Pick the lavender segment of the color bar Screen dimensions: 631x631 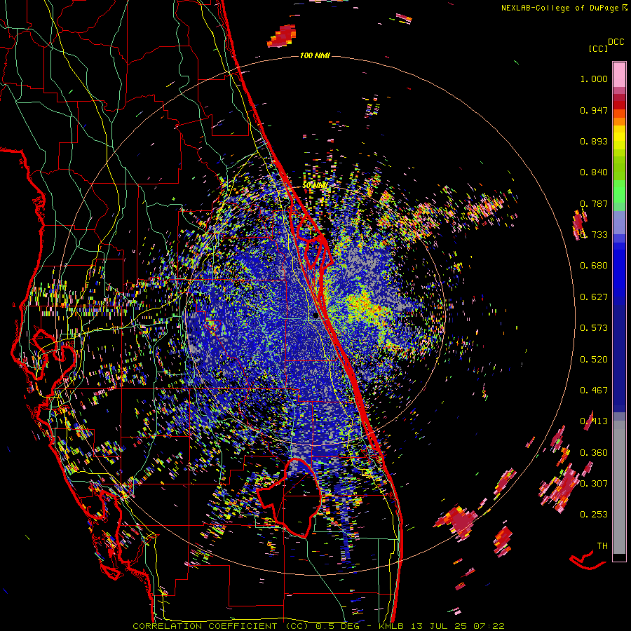click(x=619, y=222)
